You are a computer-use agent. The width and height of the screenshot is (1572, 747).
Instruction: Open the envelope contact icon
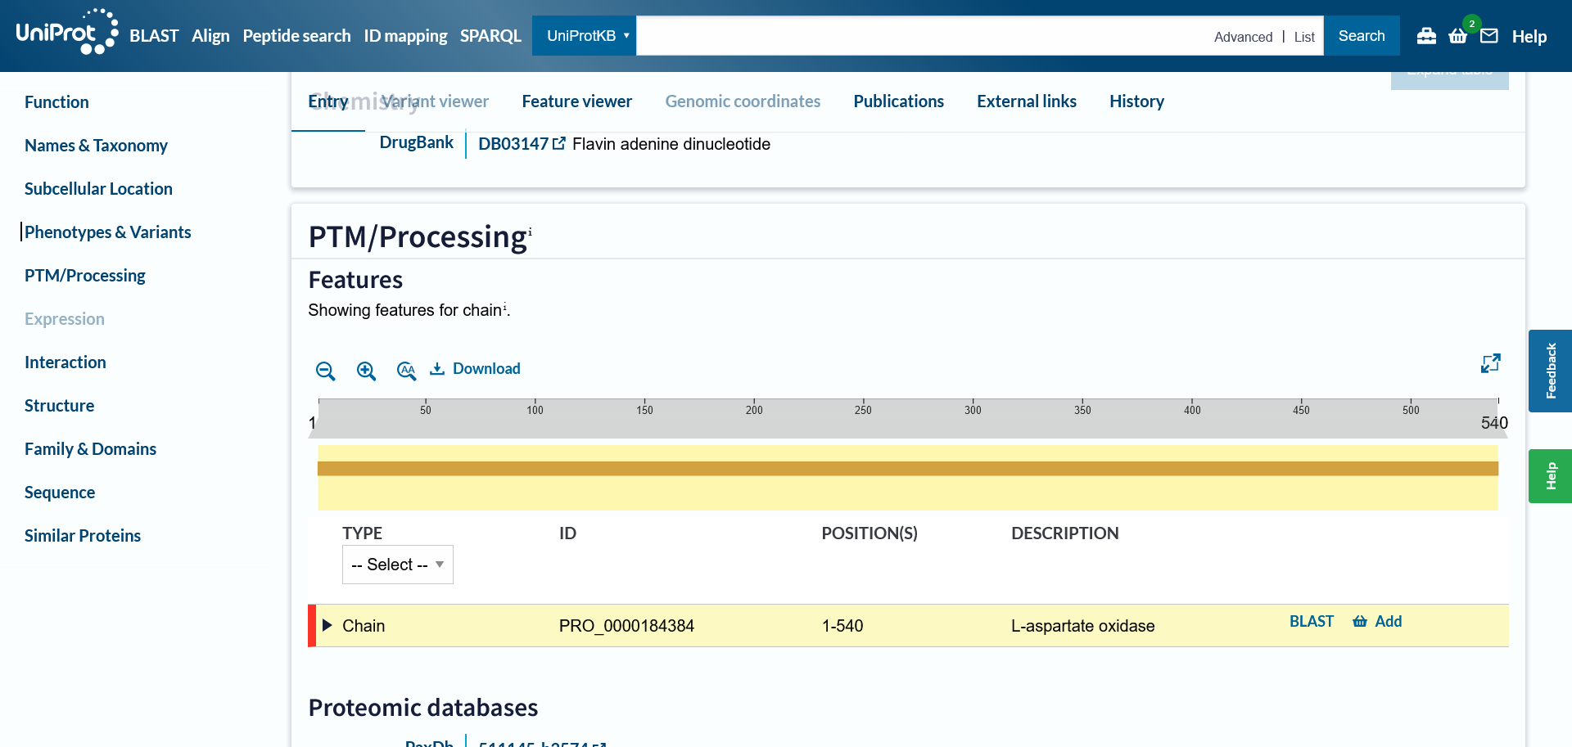[1489, 36]
